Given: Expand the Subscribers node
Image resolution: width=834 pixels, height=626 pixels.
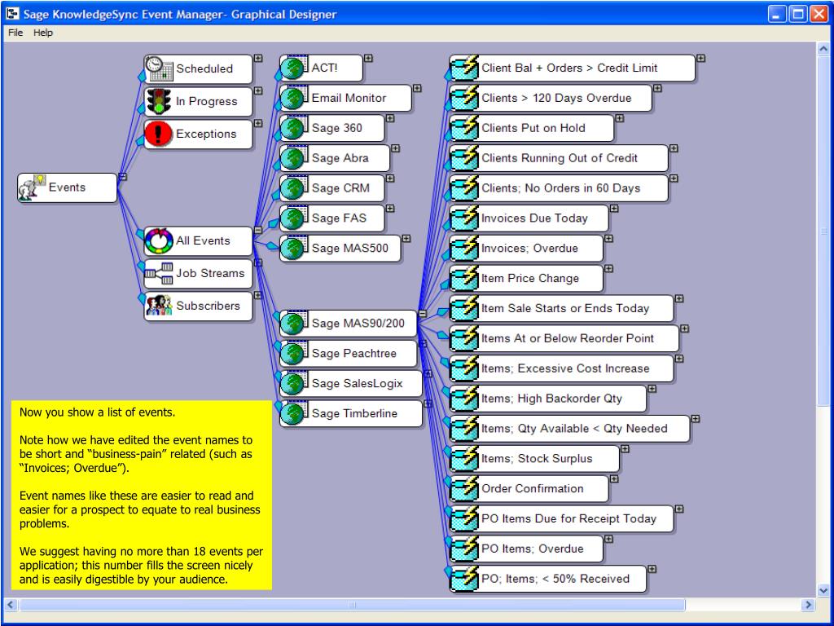Looking at the screenshot, I should (258, 295).
